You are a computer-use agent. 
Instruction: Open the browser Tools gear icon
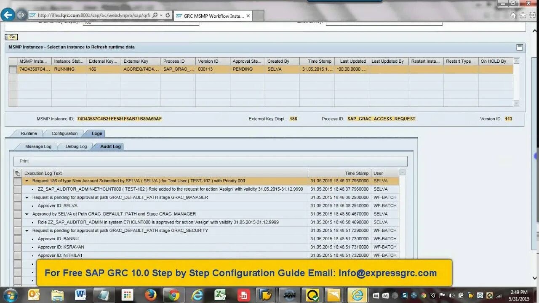(533, 15)
